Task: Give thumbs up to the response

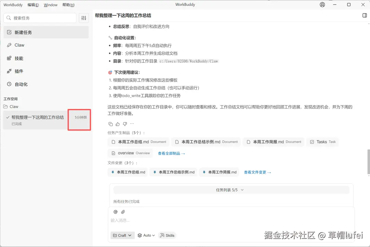Action: pyautogui.click(x=118, y=124)
